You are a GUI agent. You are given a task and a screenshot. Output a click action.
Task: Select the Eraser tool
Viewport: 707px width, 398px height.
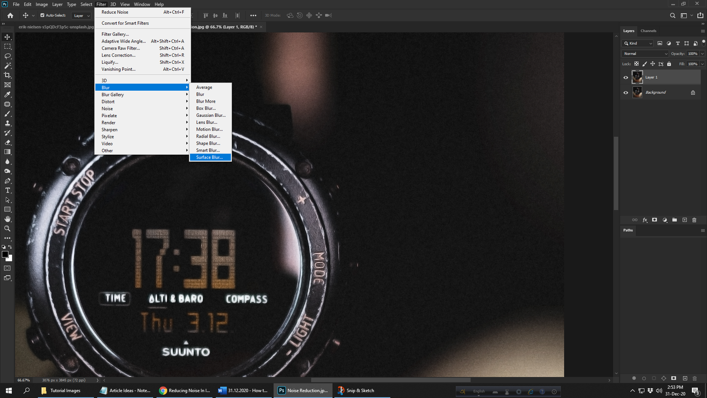[8, 142]
